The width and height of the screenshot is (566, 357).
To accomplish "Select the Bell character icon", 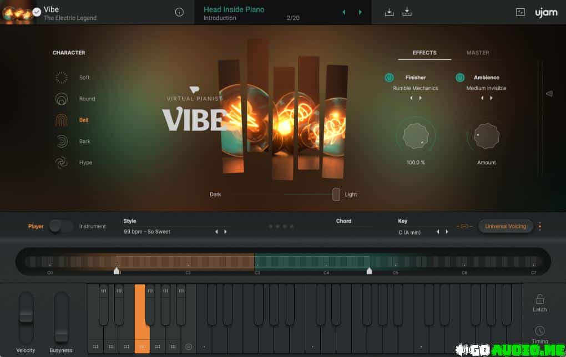I will pos(62,120).
